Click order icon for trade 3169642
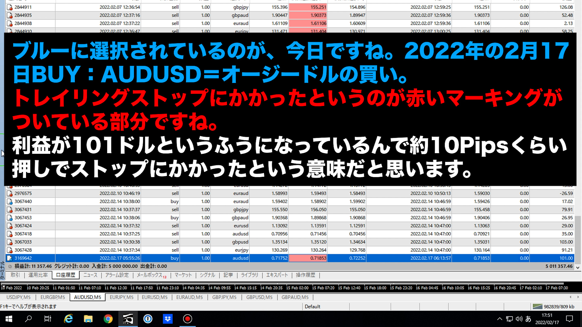The width and height of the screenshot is (582, 327). pyautogui.click(x=9, y=258)
